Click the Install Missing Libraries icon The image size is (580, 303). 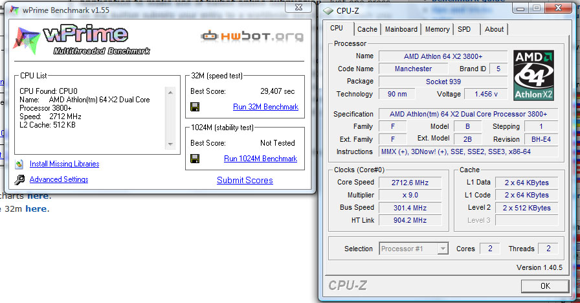(19, 164)
